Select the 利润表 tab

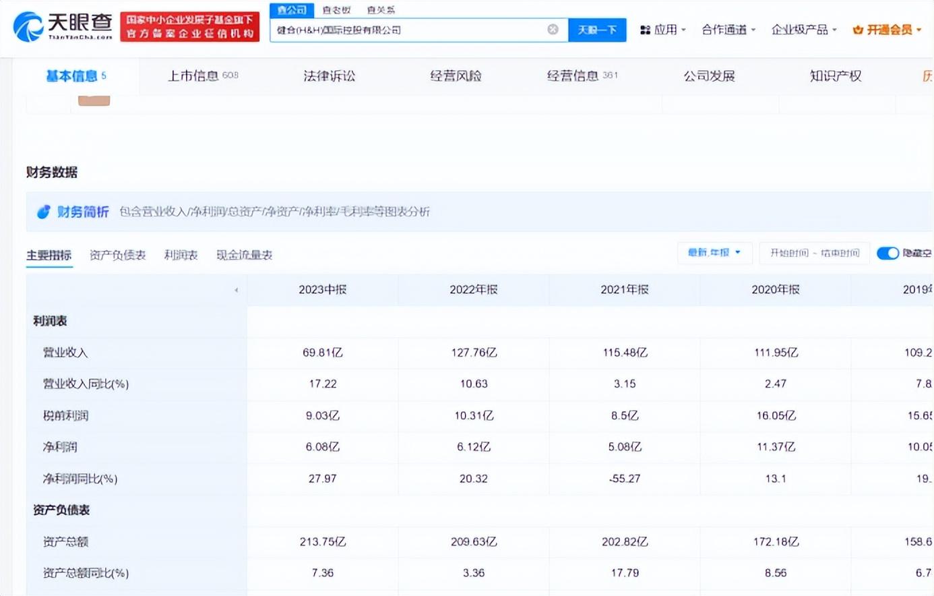click(181, 255)
